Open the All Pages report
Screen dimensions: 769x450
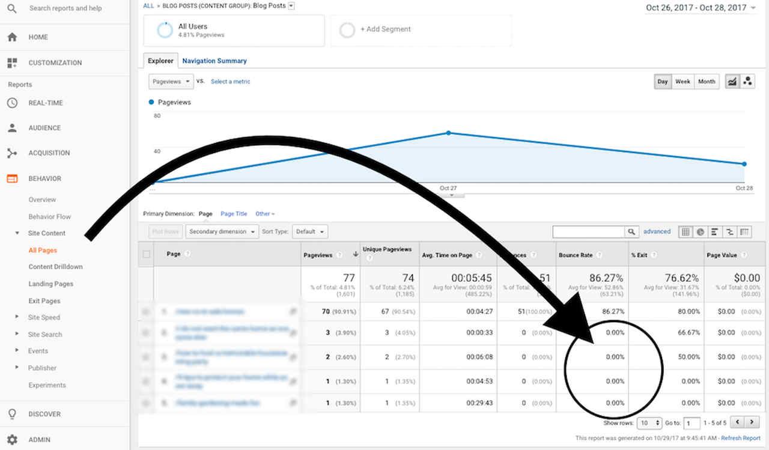(43, 250)
